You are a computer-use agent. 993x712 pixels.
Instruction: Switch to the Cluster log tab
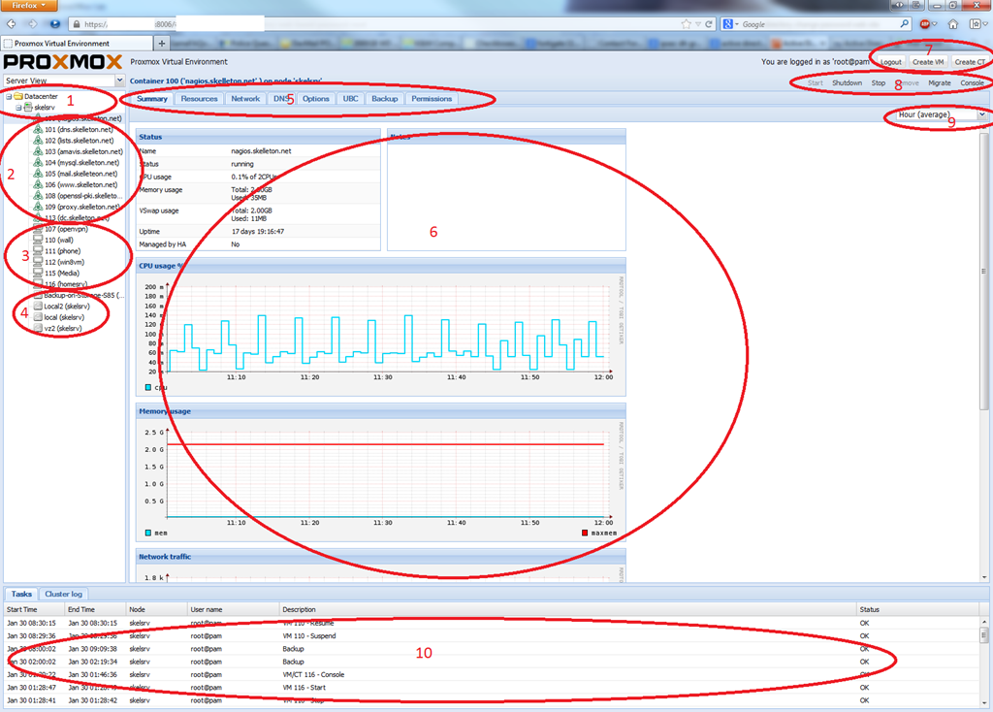pyautogui.click(x=63, y=594)
